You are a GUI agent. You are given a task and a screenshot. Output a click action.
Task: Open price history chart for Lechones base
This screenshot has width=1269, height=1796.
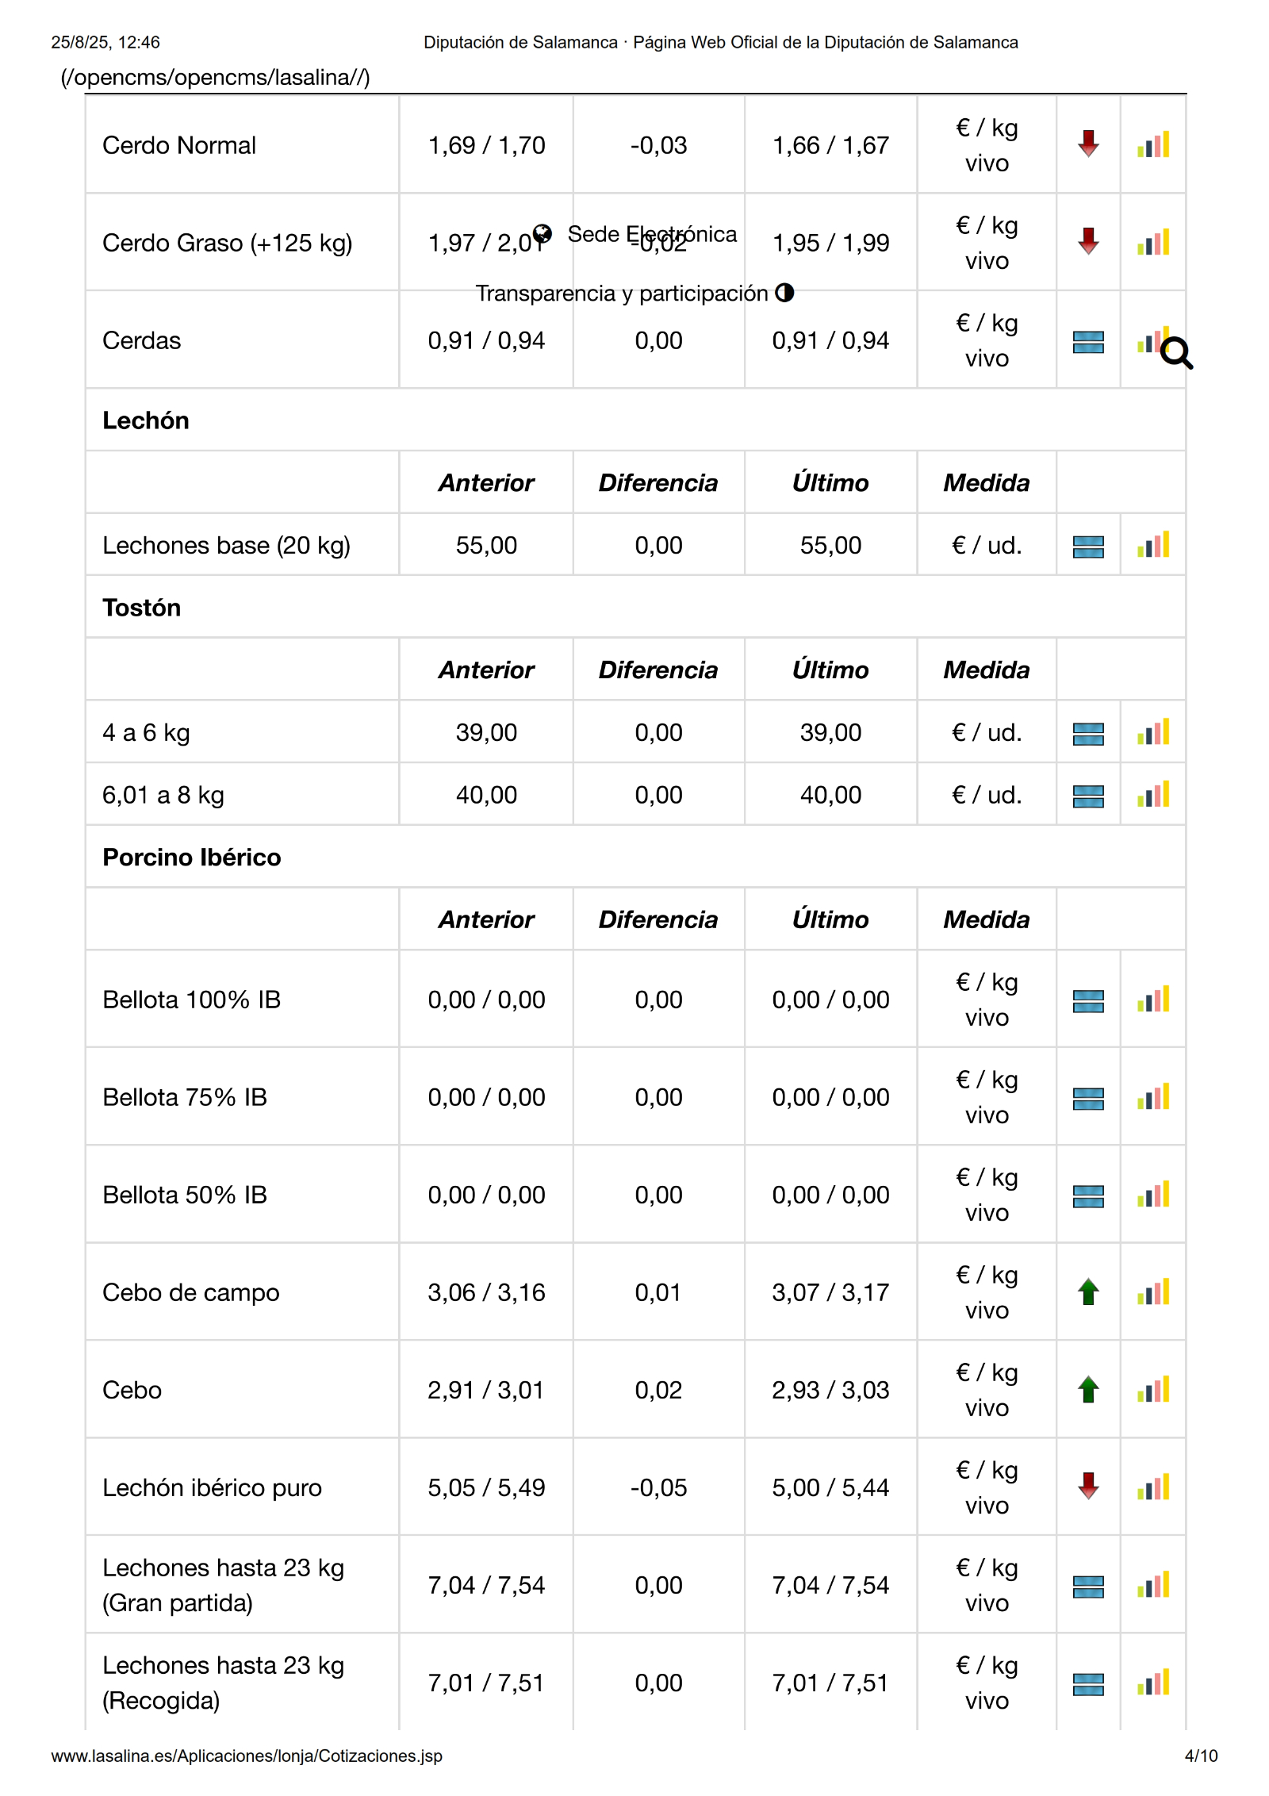1152,546
